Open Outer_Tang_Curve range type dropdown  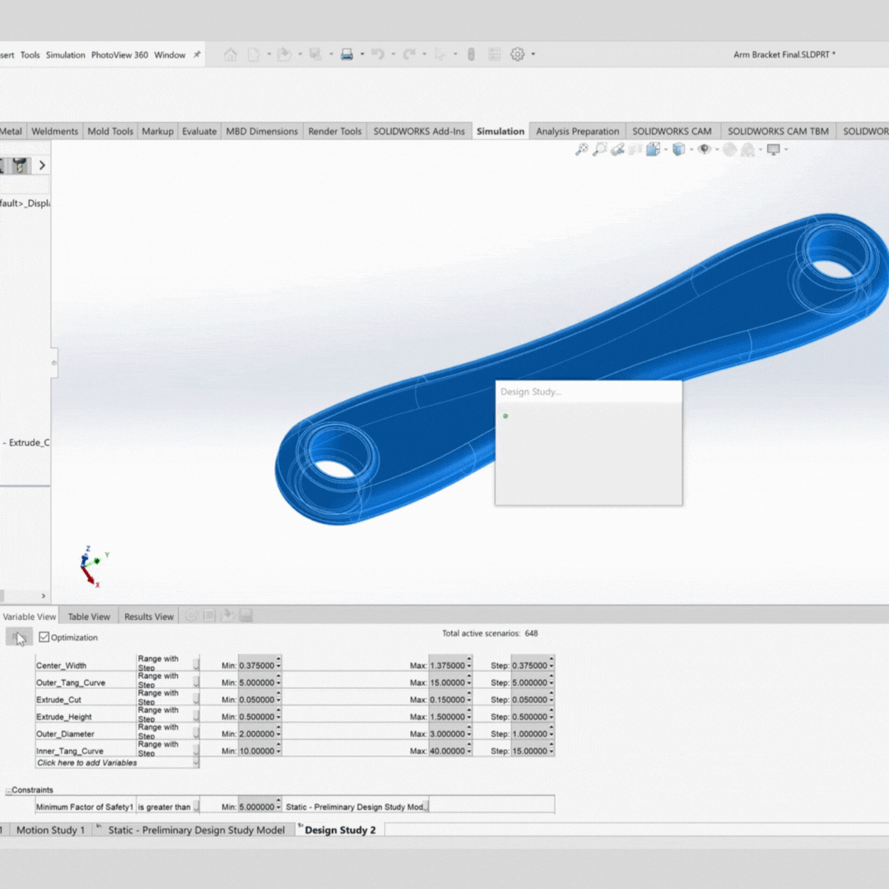point(196,681)
